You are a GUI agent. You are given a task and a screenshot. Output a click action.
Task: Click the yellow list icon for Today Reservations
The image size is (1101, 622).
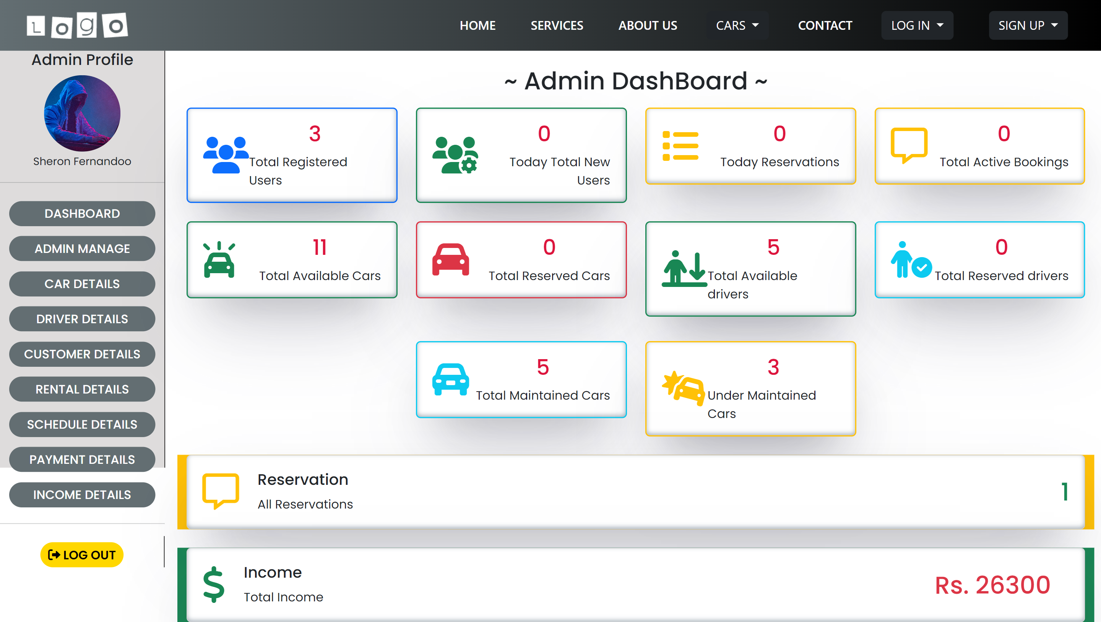click(680, 146)
